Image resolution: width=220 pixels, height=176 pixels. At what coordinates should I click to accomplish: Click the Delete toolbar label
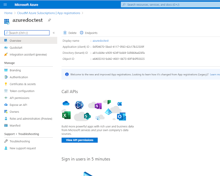click(73, 33)
